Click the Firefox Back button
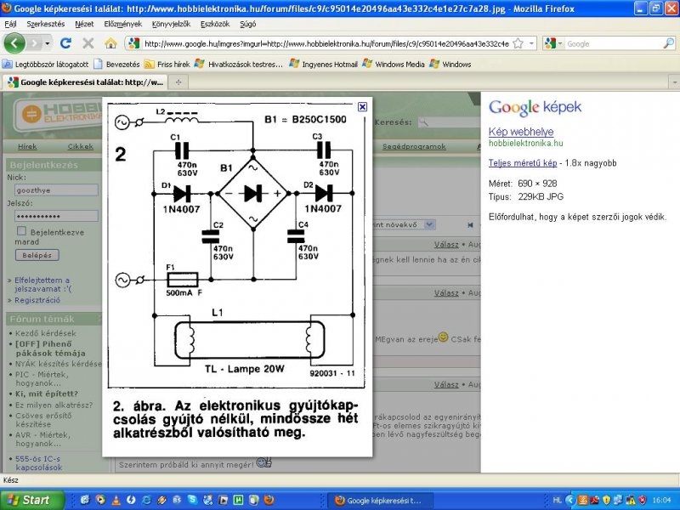Image resolution: width=680 pixels, height=510 pixels. coord(14,43)
